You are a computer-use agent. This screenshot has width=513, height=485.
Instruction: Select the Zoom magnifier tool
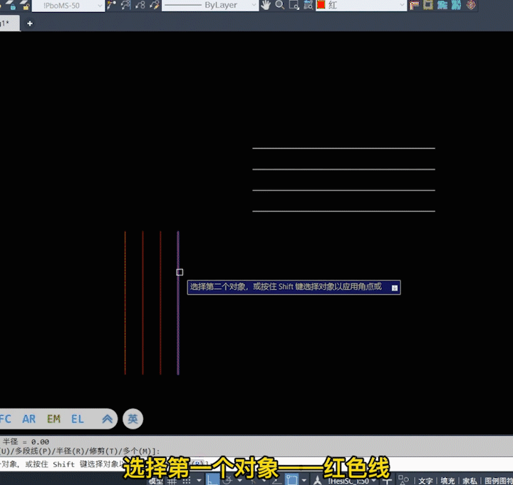coord(280,5)
